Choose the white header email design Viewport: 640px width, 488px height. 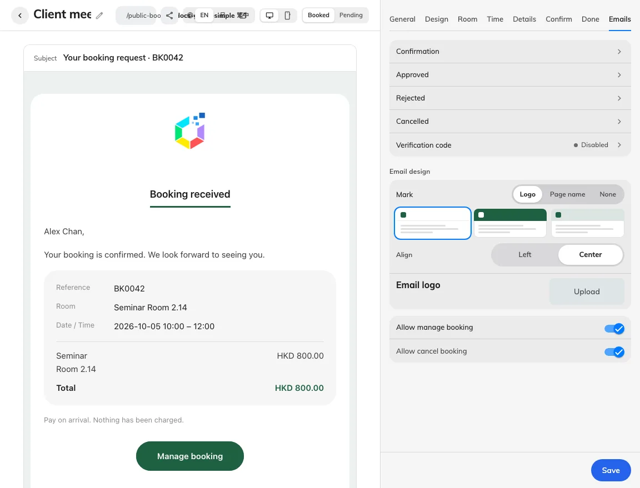[433, 223]
